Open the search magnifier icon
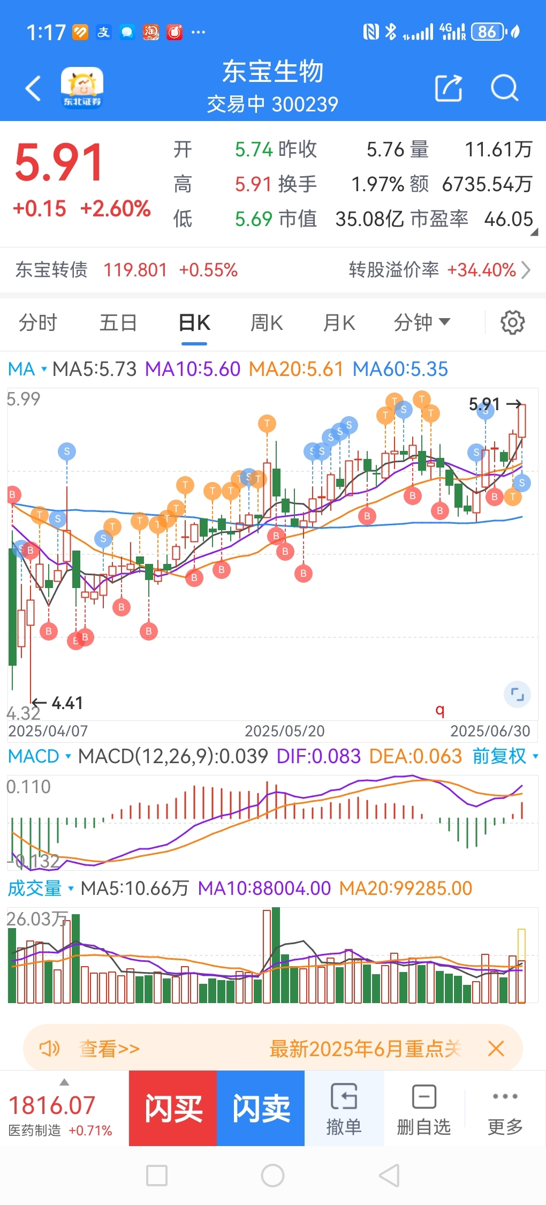Image resolution: width=546 pixels, height=1205 pixels. click(x=504, y=88)
